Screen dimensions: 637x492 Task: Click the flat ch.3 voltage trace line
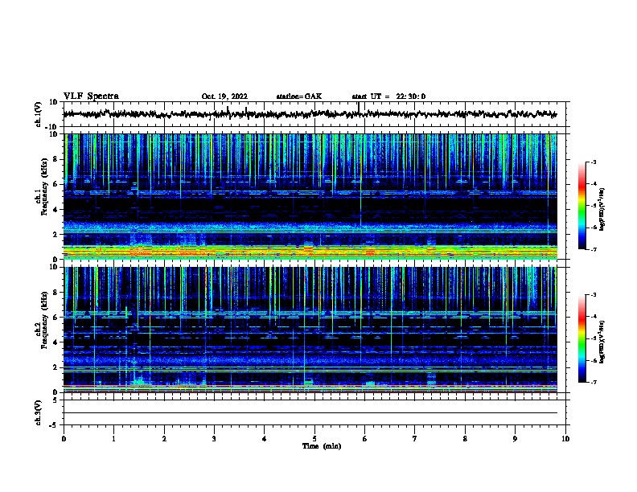coord(310,413)
